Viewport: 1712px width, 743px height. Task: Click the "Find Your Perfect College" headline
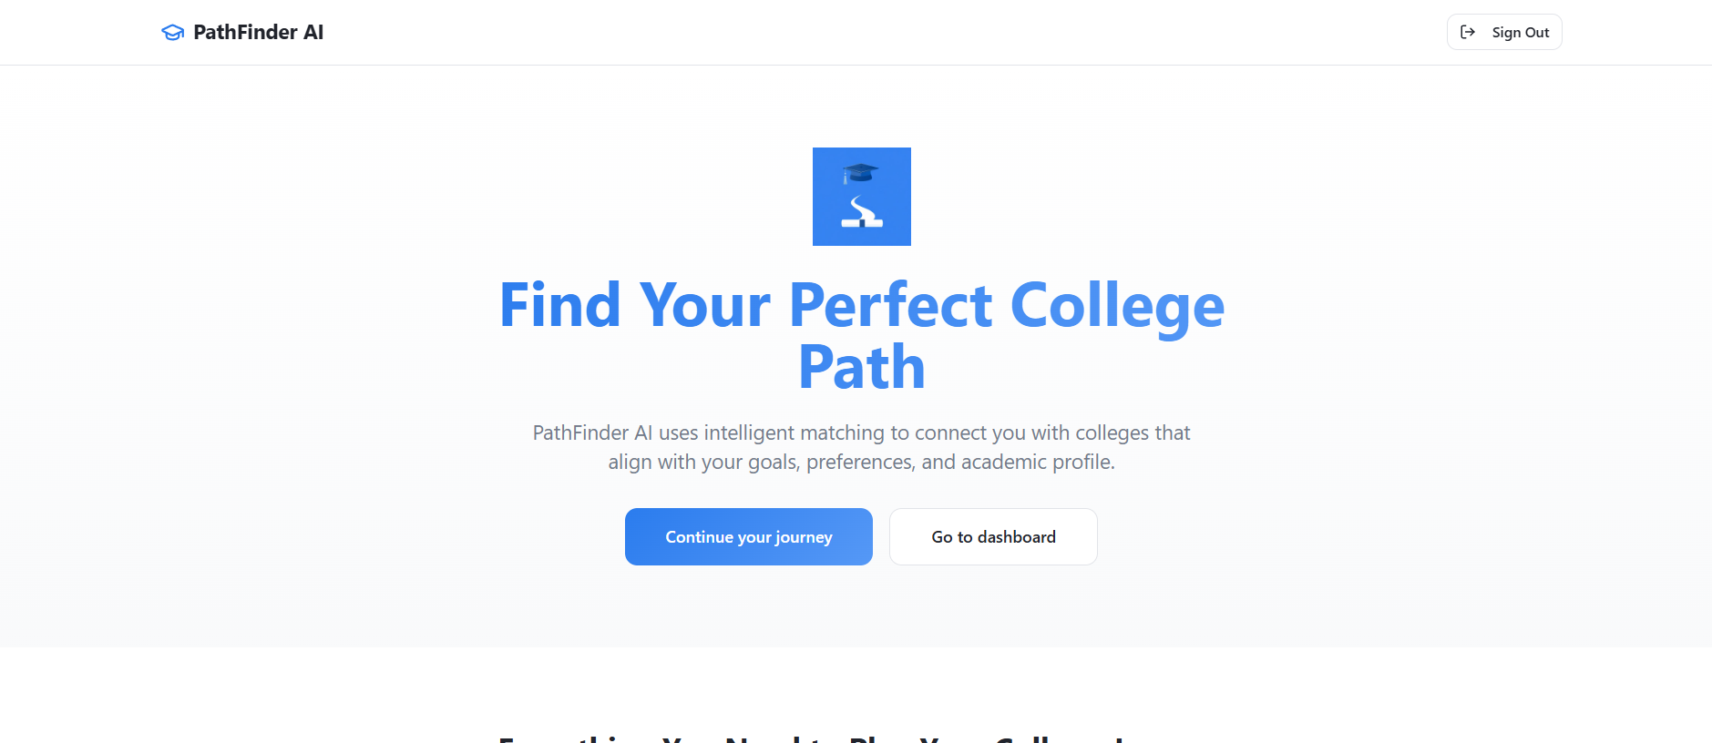(862, 305)
